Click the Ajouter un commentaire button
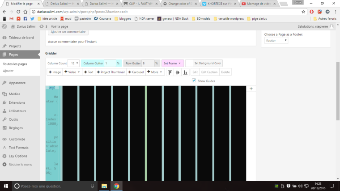 pos(68,32)
